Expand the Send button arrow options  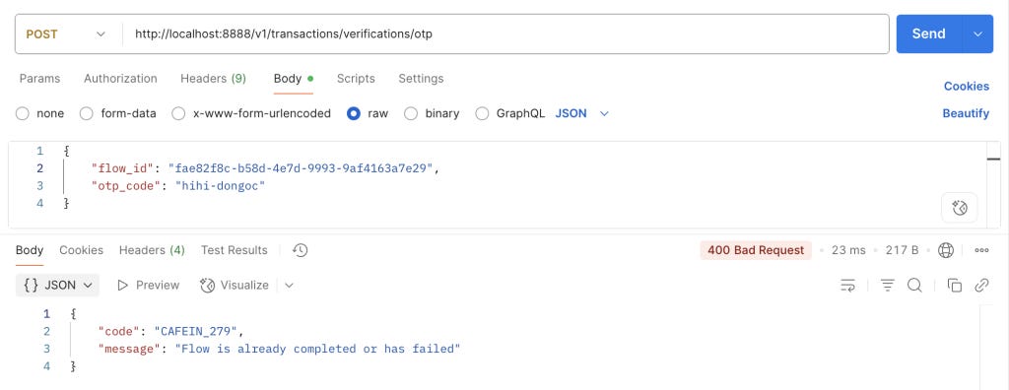(977, 34)
